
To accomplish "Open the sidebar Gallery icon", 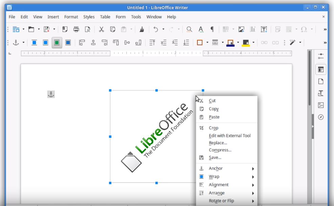I will coord(321,105).
